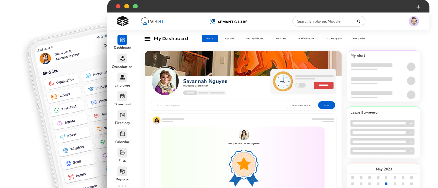
Task: Open the Timesheet sidebar icon
Action: (x=122, y=96)
